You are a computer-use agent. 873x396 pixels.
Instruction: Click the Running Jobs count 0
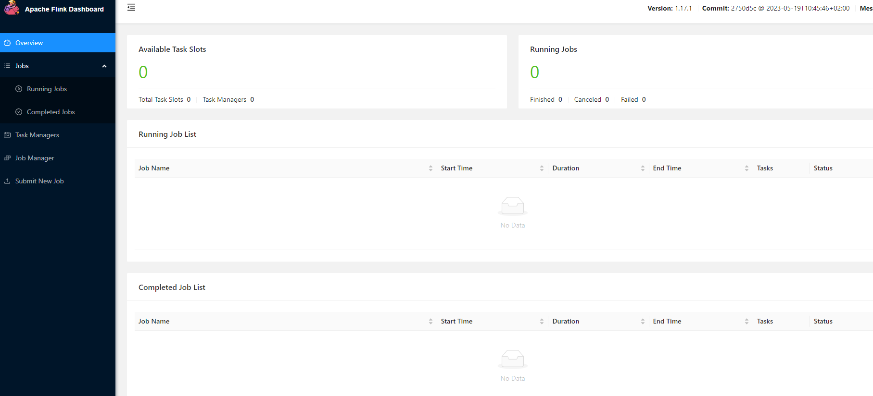(x=534, y=72)
